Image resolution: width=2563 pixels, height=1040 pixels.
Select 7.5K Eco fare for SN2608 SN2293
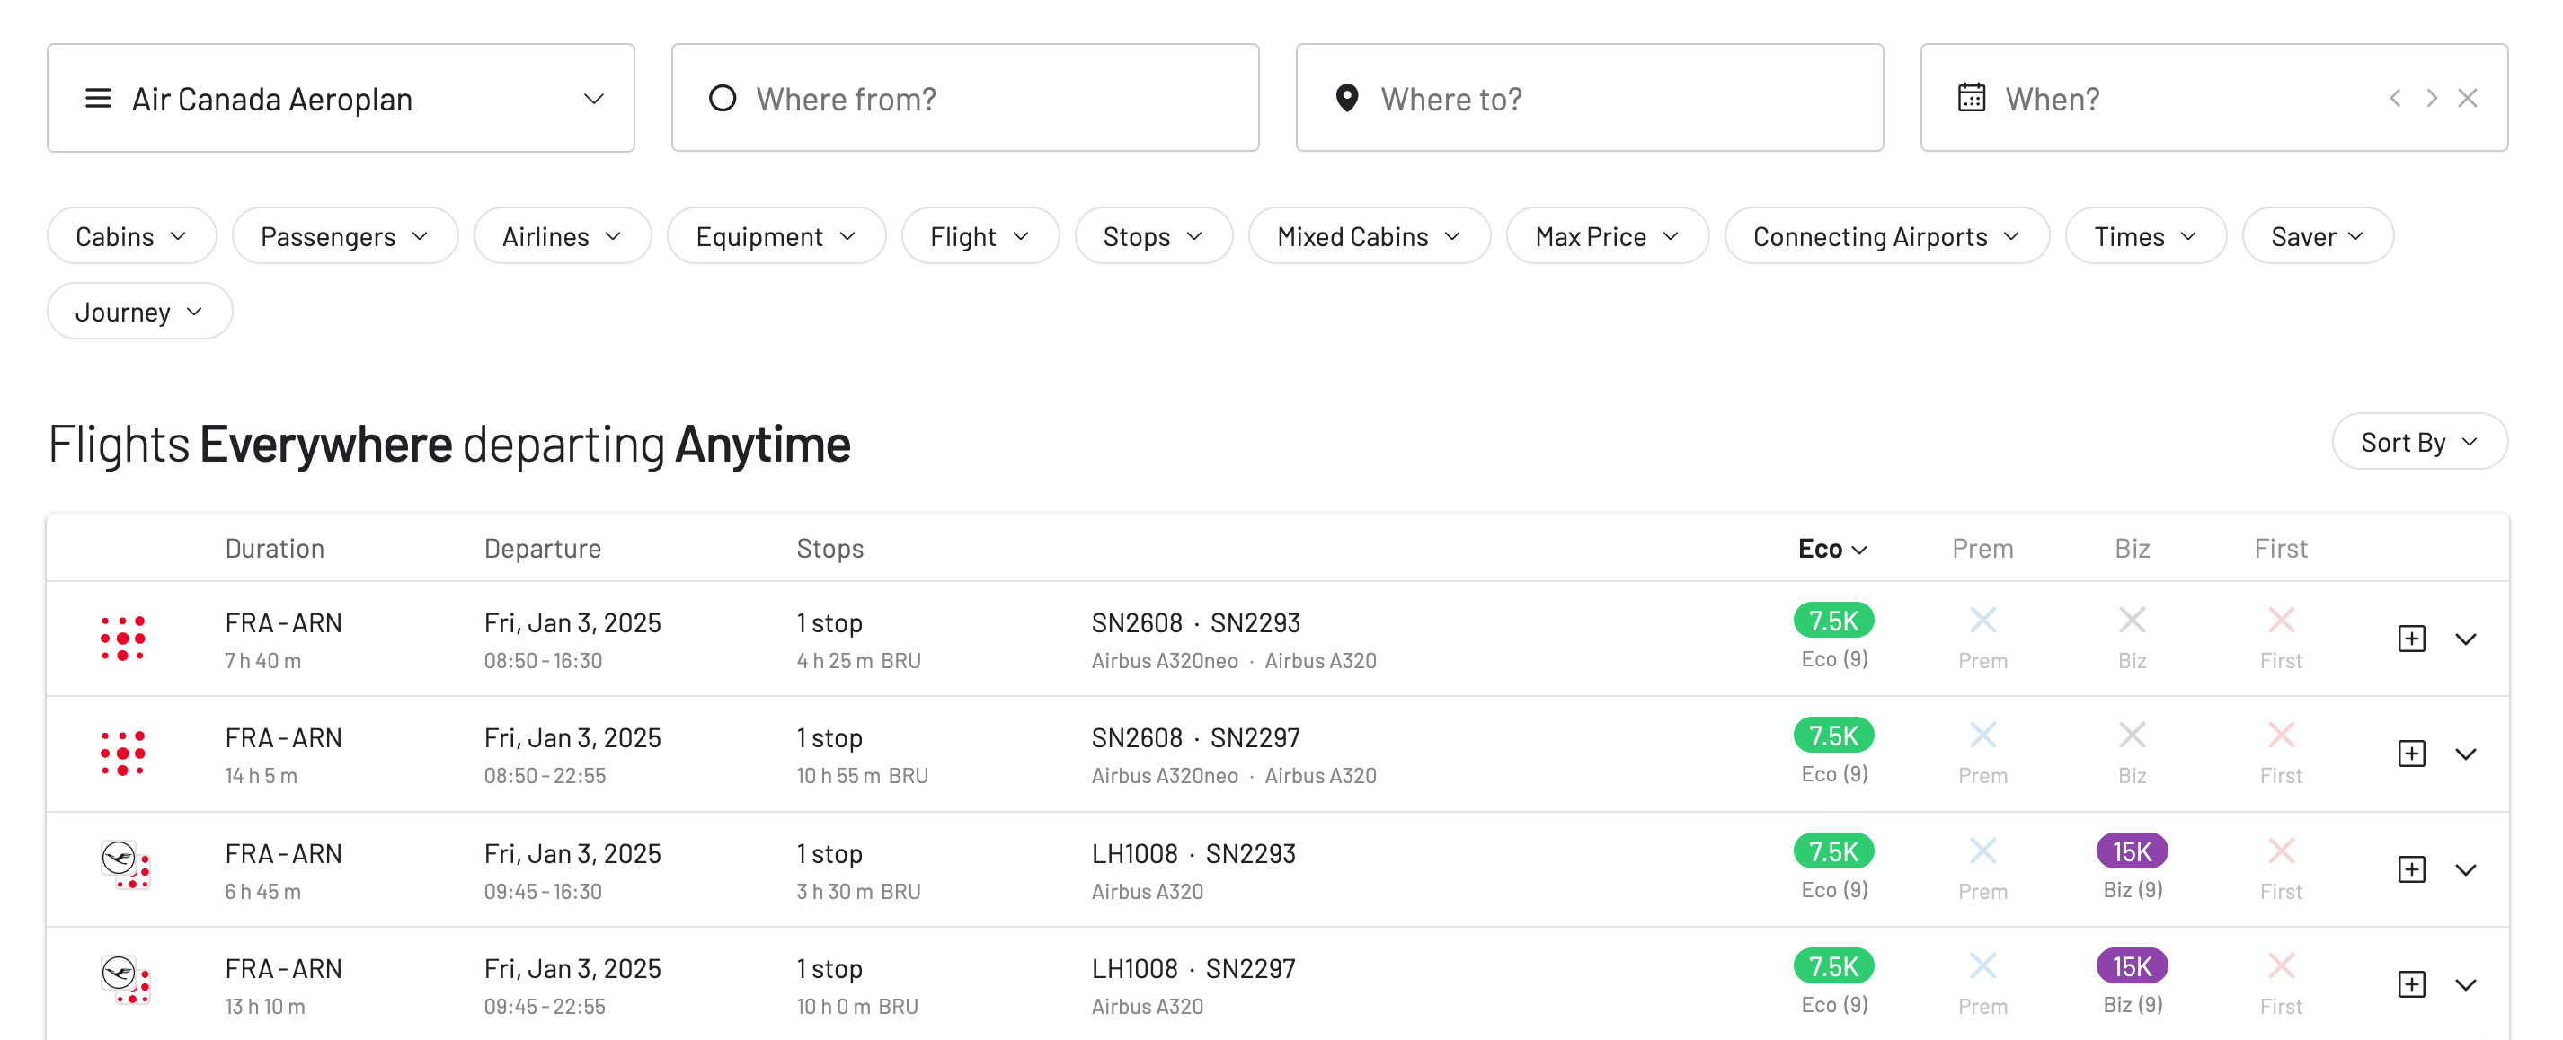point(1832,621)
